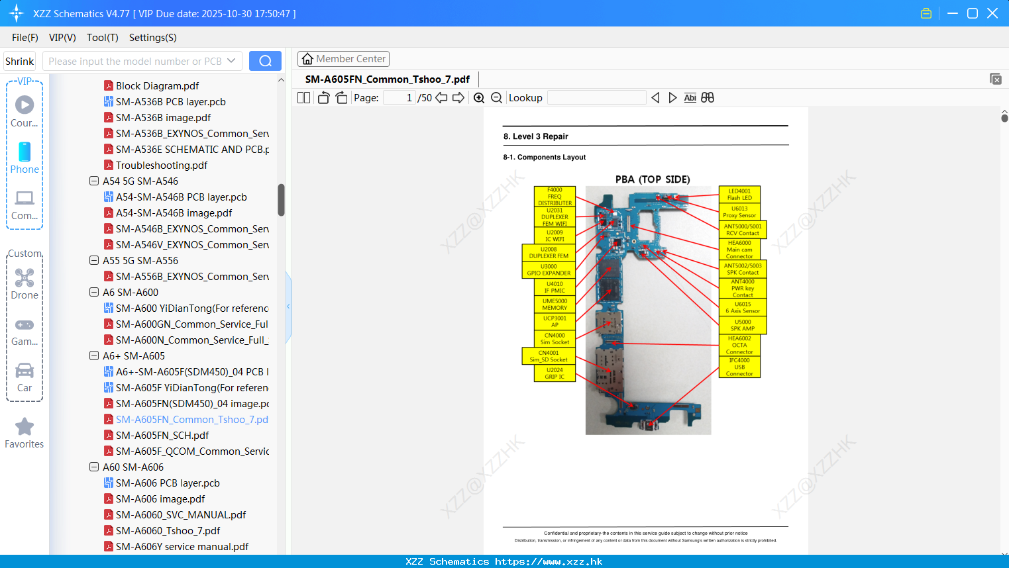This screenshot has width=1009, height=568.
Task: Click the Lookup text field
Action: click(597, 97)
